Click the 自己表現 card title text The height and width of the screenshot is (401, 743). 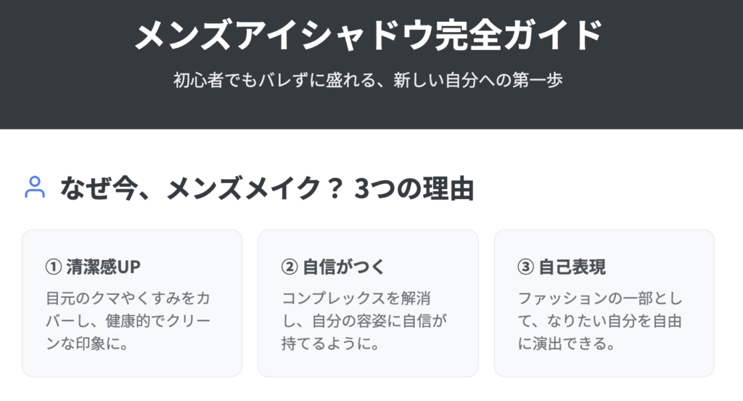pos(572,267)
